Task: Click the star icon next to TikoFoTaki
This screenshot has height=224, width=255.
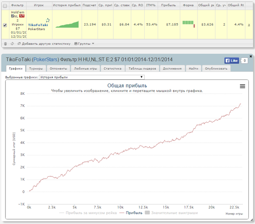Action: [x=48, y=21]
